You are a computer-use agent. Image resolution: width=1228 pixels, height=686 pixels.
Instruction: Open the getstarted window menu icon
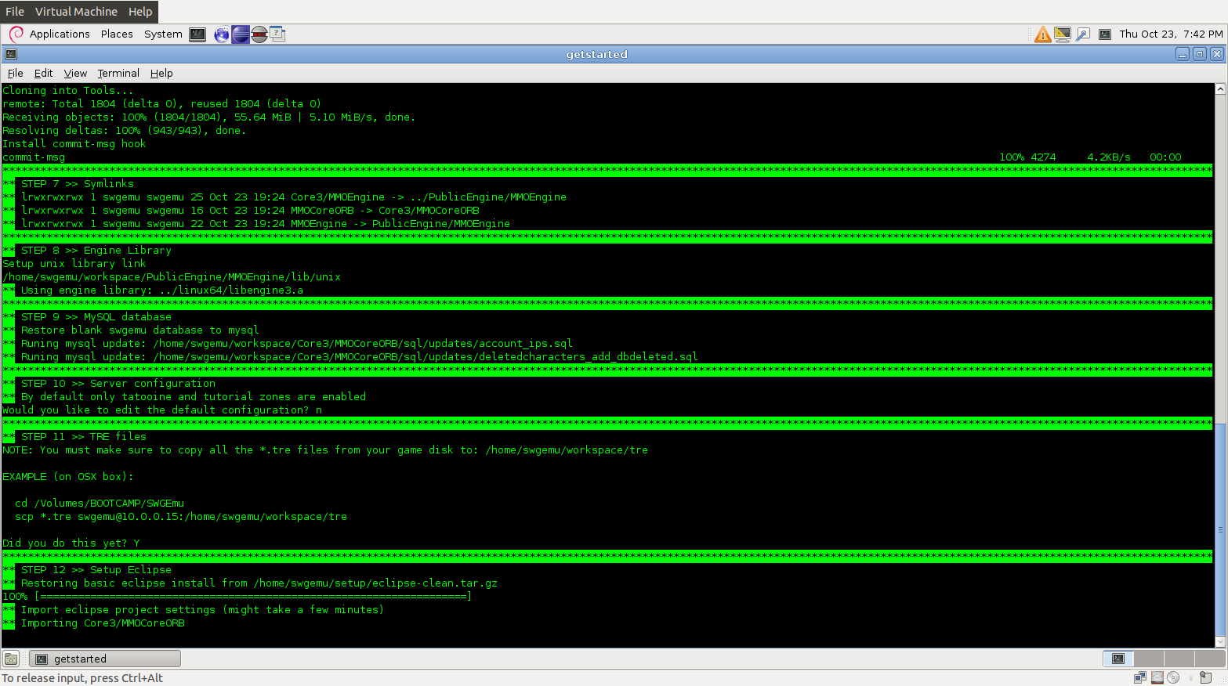coord(11,54)
